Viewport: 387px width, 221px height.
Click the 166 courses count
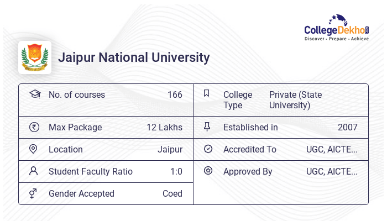[x=175, y=94]
